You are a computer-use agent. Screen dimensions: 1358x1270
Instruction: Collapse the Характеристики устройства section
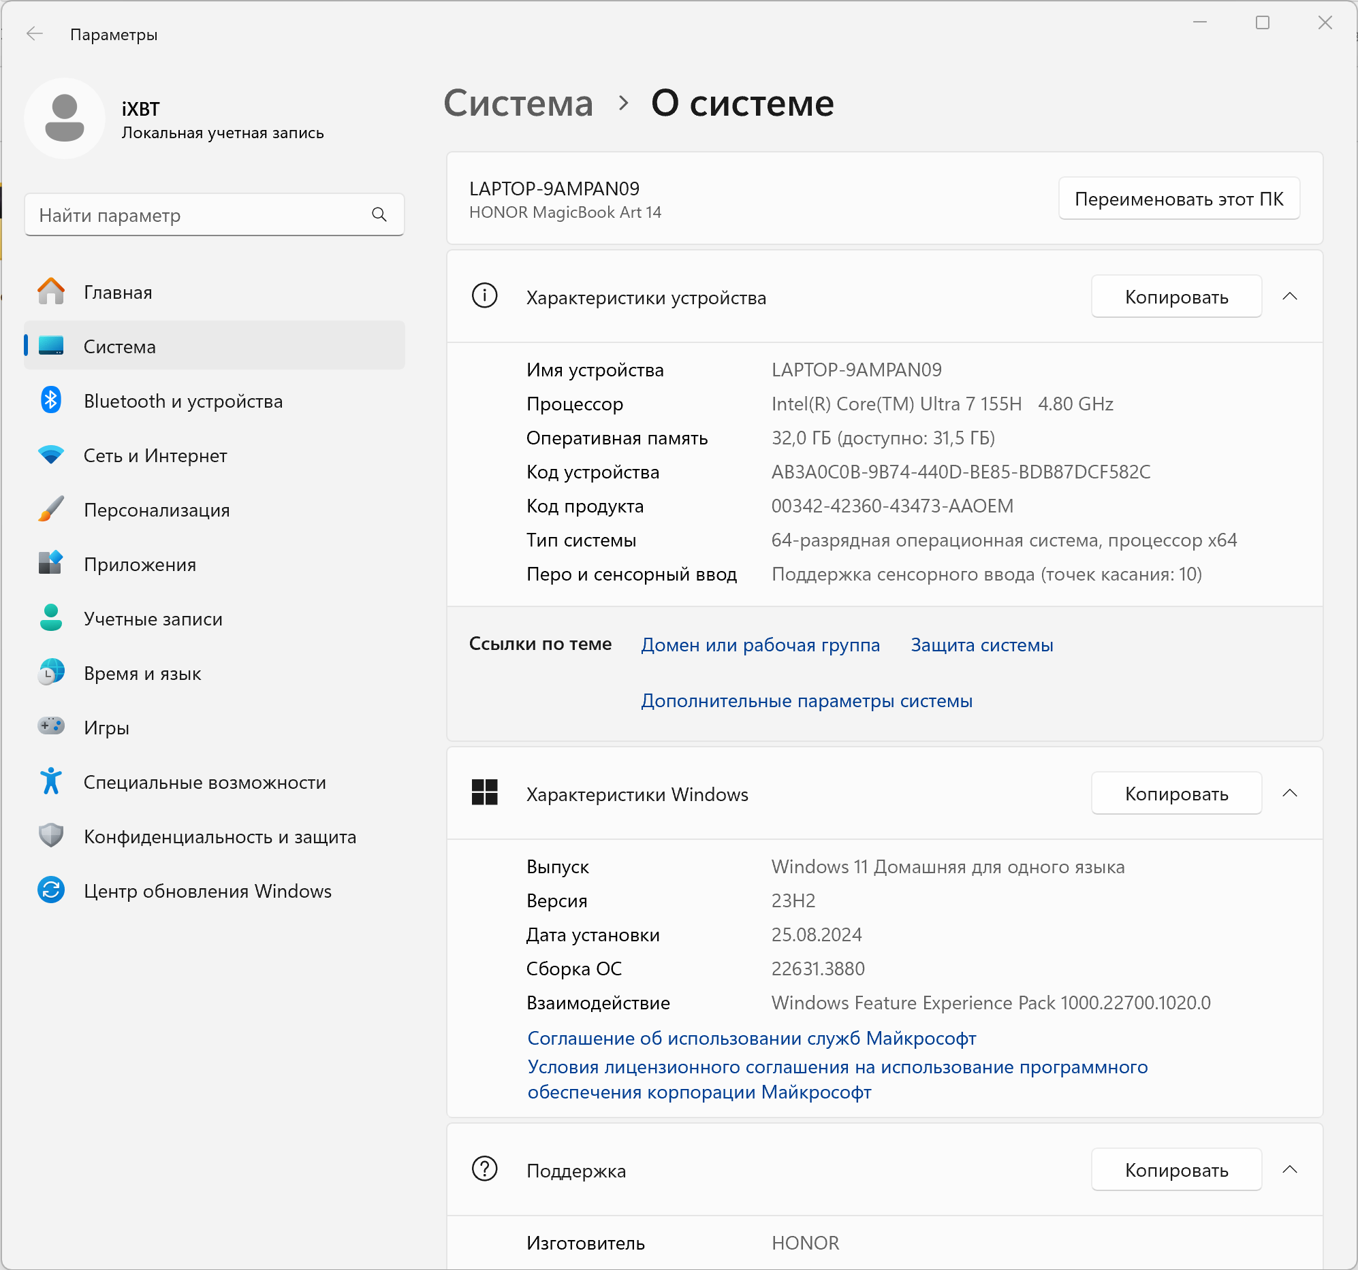coord(1289,296)
